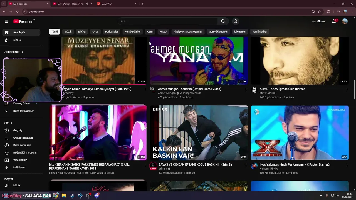Select the Müzik filter chip

pyautogui.click(x=68, y=32)
